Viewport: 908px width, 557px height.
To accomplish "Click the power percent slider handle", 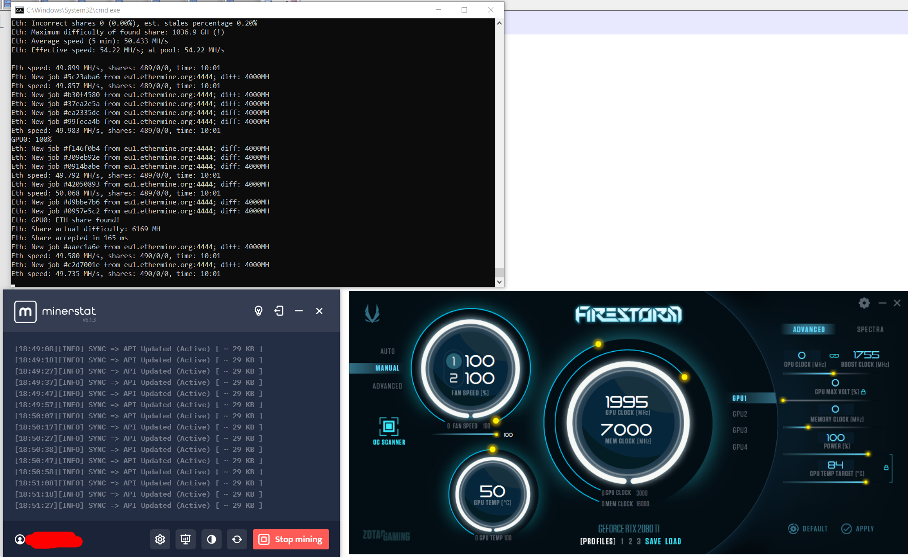I will (868, 455).
